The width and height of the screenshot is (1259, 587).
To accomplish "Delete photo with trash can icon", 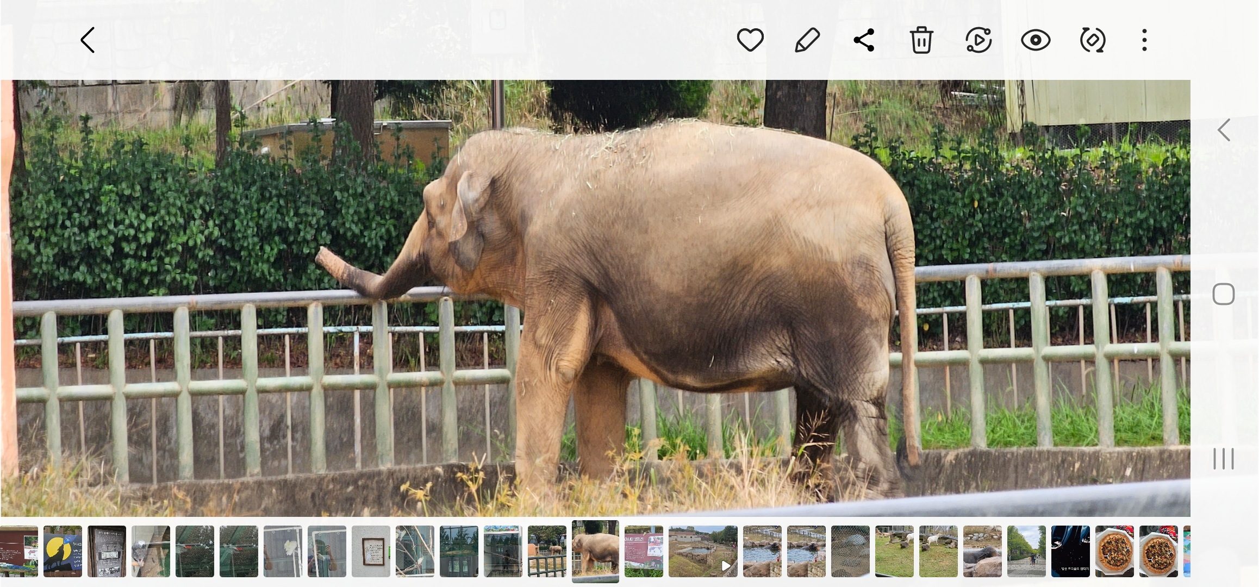I will click(x=921, y=40).
